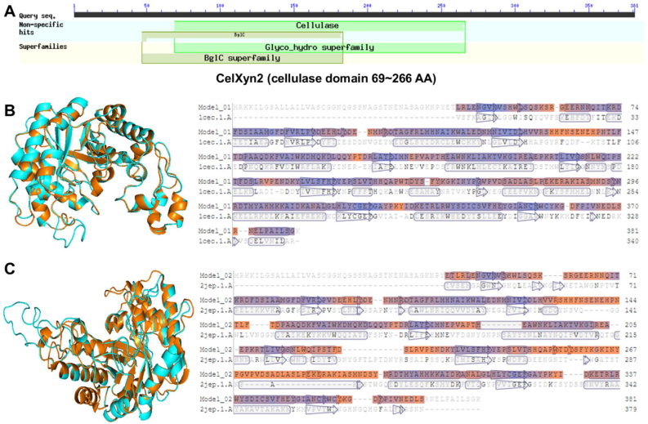Screen dimensions: 648x424
Task: Click the BglC superfamily domain bar
Action: pos(242,58)
